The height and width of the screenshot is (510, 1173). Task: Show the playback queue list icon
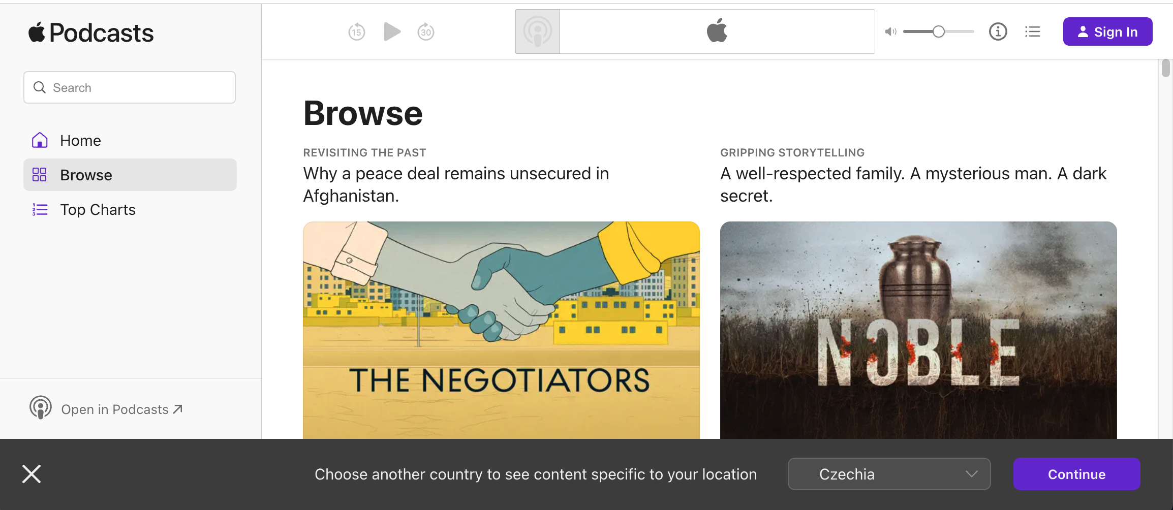(1033, 32)
